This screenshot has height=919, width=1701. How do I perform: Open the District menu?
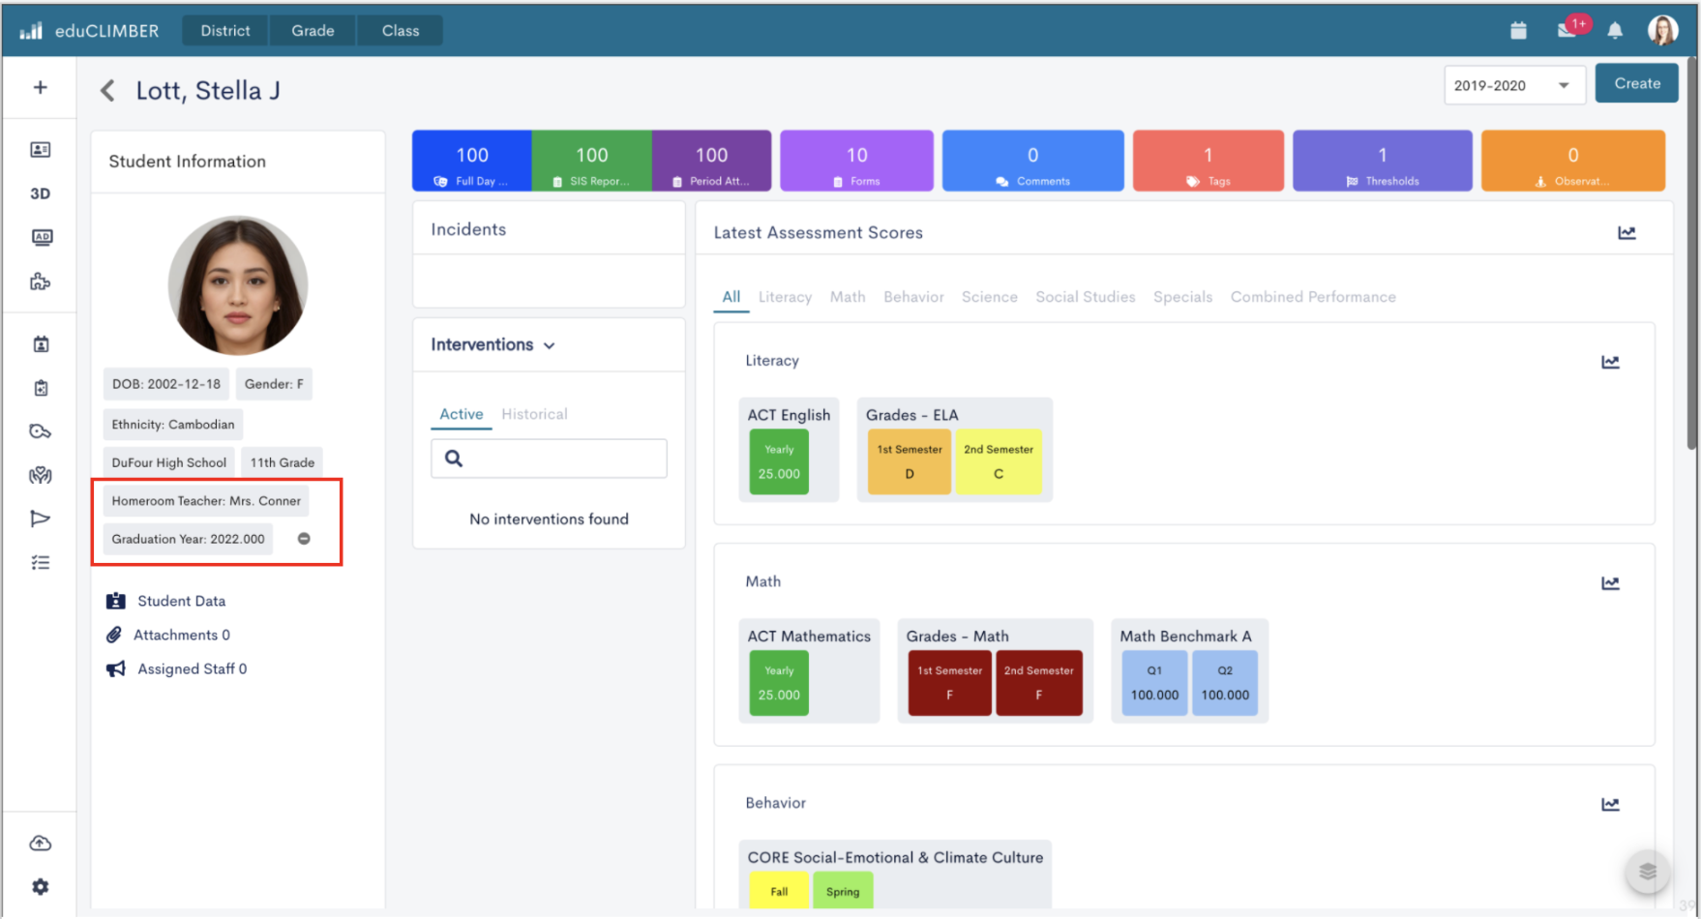[225, 31]
